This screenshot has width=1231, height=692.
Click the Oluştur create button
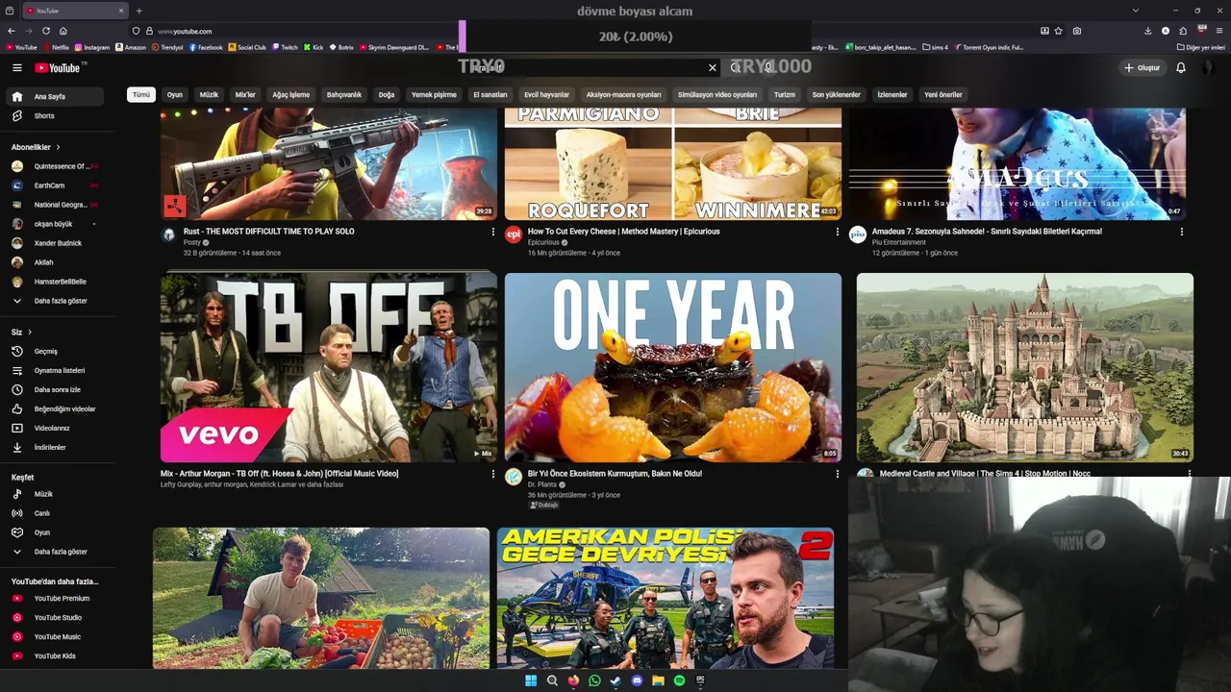click(x=1143, y=67)
